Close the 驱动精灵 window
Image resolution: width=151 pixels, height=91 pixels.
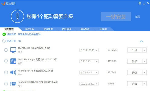pos(148,3)
